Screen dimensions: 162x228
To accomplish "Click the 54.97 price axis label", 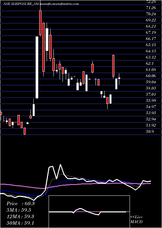I will [151, 107].
